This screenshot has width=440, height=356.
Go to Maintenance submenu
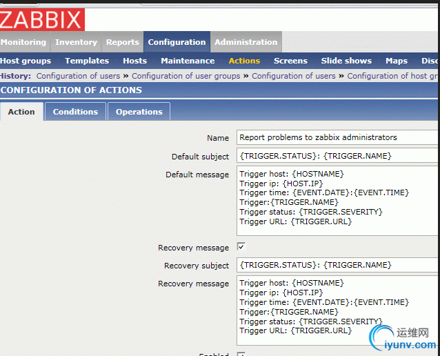tap(188, 61)
